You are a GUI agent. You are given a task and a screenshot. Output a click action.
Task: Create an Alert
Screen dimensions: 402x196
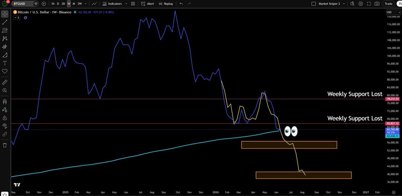click(x=147, y=4)
